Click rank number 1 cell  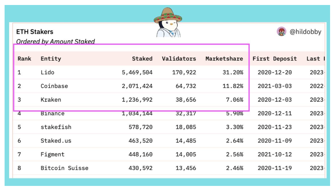19,72
